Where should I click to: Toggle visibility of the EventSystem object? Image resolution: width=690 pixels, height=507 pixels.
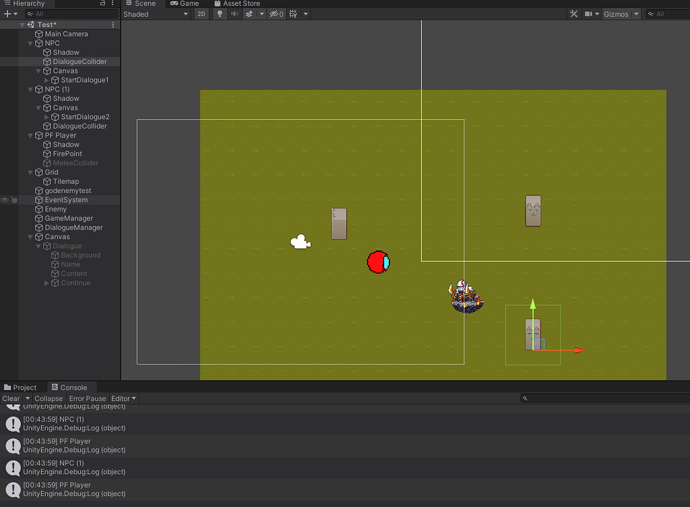[3, 199]
